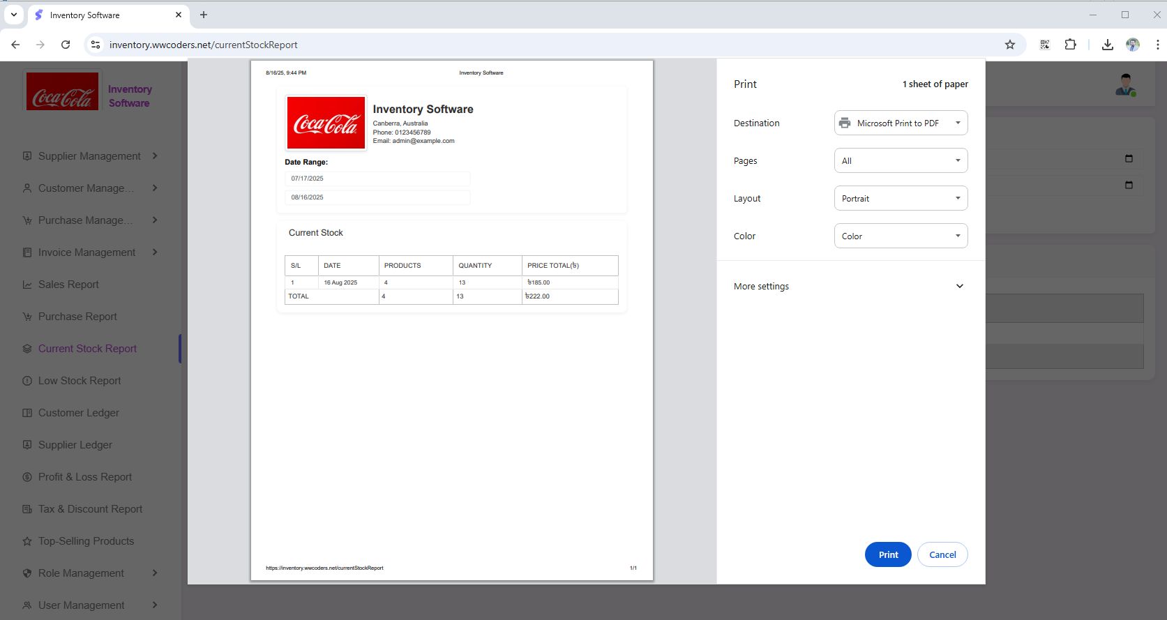The width and height of the screenshot is (1167, 620).
Task: Change Layout dropdown from Portrait
Action: pyautogui.click(x=901, y=198)
